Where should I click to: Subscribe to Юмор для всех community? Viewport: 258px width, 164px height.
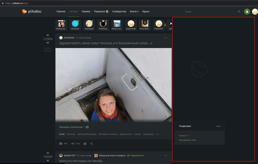pos(135,156)
